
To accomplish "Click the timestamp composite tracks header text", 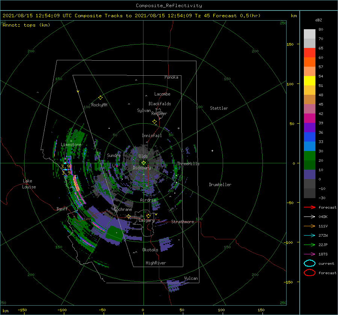I will 131,16.
